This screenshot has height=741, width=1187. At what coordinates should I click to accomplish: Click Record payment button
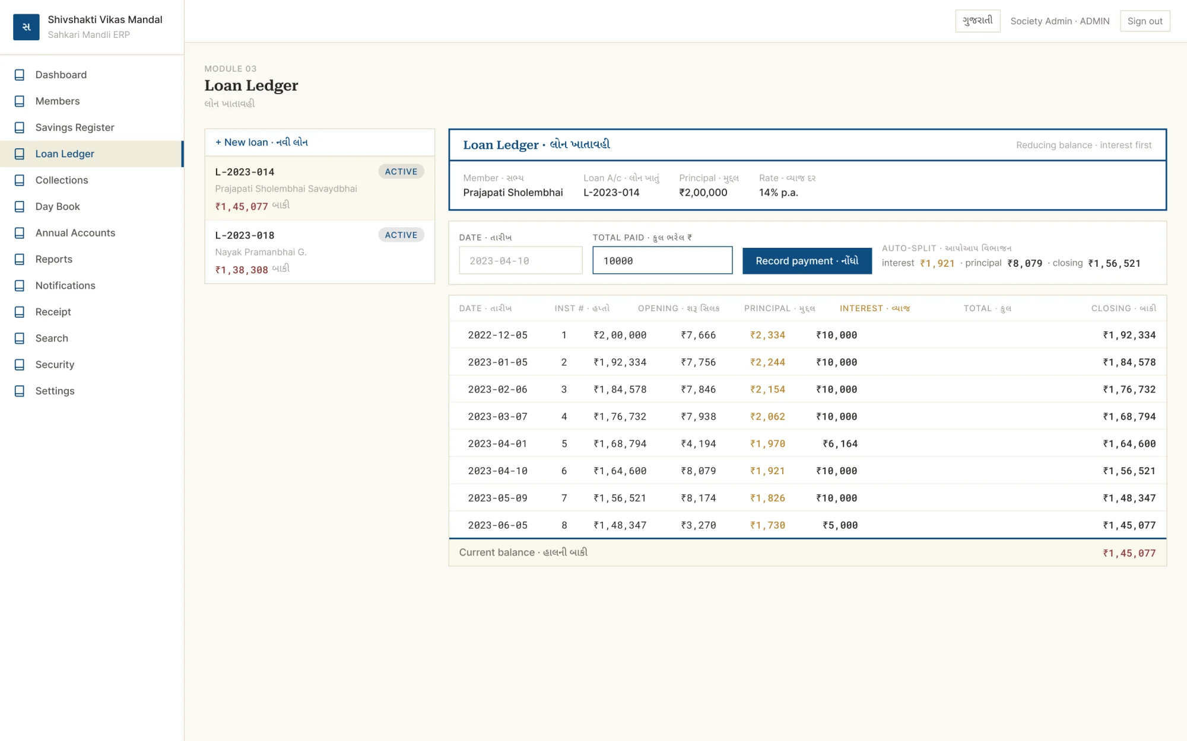(807, 261)
